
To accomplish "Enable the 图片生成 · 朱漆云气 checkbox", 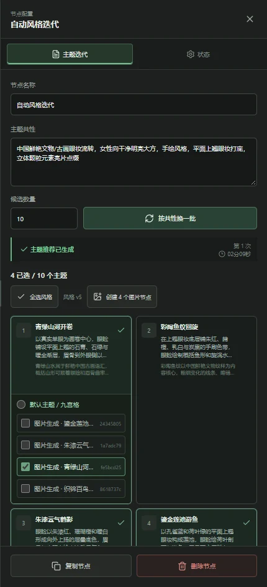I will pyautogui.click(x=25, y=445).
